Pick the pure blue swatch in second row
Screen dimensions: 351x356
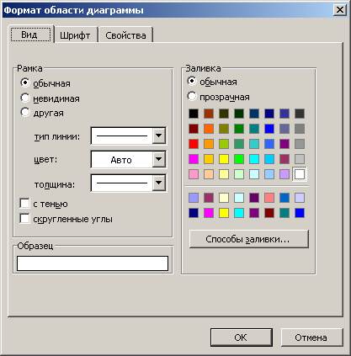click(x=269, y=129)
